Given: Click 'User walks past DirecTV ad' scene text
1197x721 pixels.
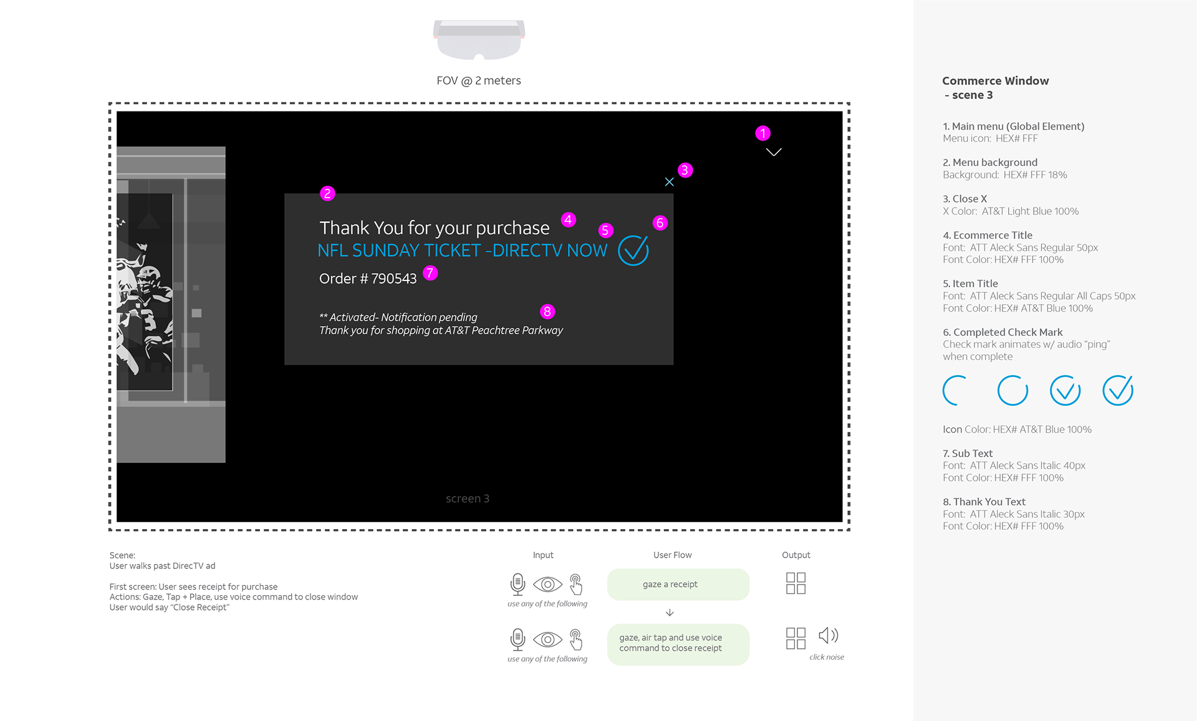Looking at the screenshot, I should coord(162,566).
